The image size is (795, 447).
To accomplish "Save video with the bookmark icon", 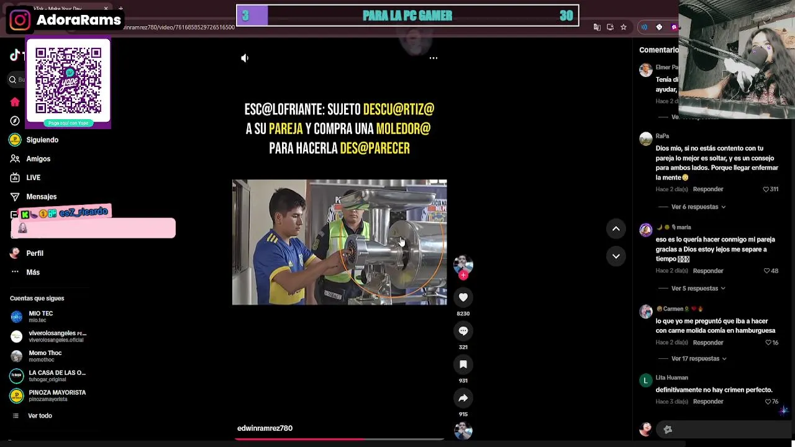I will coord(463,364).
